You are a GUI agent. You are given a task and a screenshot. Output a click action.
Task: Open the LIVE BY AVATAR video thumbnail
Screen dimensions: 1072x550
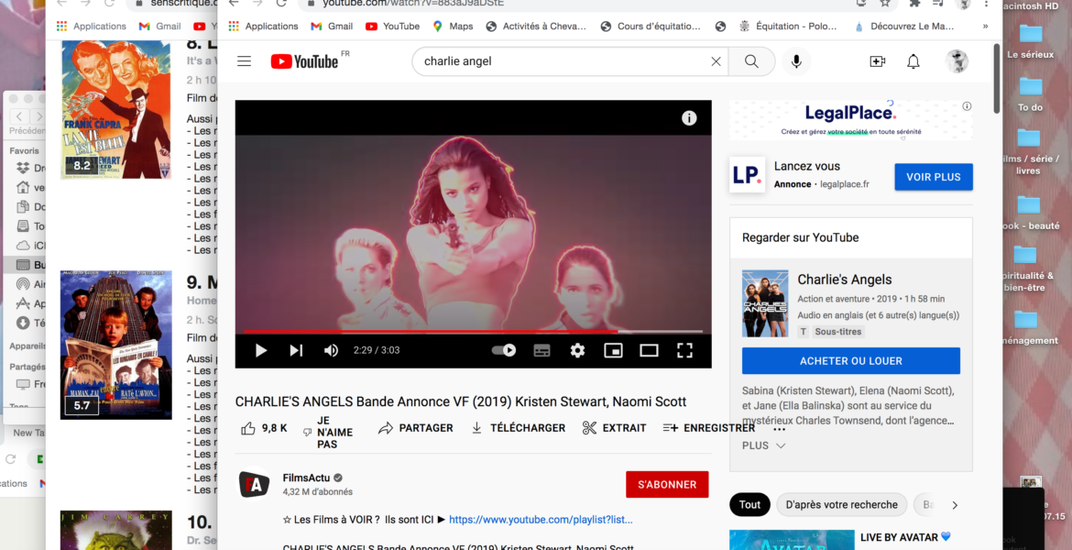[x=792, y=540]
